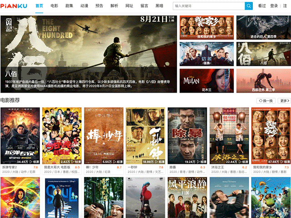Screen dimensions: 291x218
Task: Click the 八佰 title text on the large banner
Action: click(x=11, y=74)
